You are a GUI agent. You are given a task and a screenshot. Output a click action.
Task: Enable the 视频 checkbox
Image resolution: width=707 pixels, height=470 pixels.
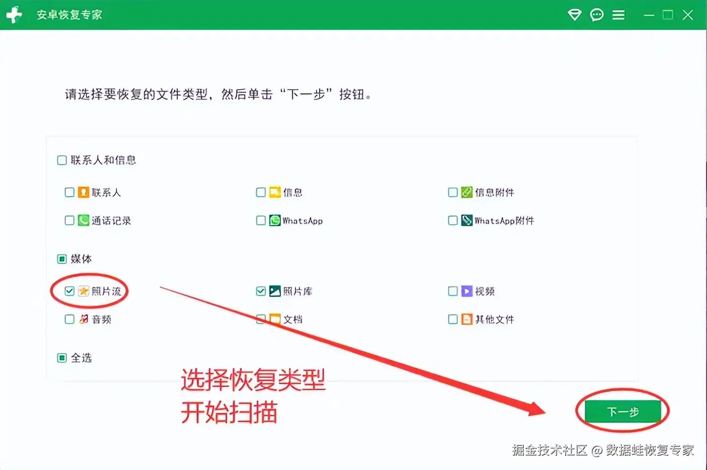[x=453, y=291]
